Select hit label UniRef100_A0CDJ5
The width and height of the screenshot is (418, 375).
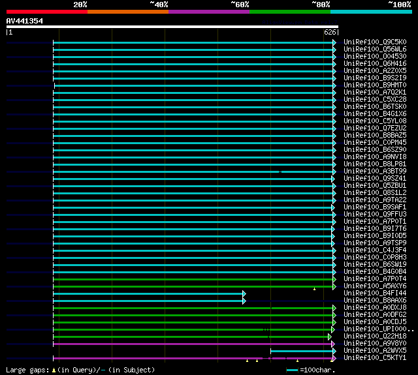point(375,322)
